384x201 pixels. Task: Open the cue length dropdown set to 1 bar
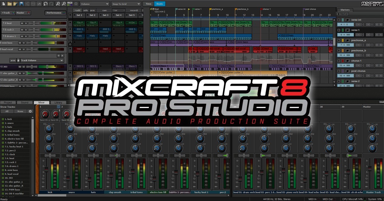[x=119, y=10]
